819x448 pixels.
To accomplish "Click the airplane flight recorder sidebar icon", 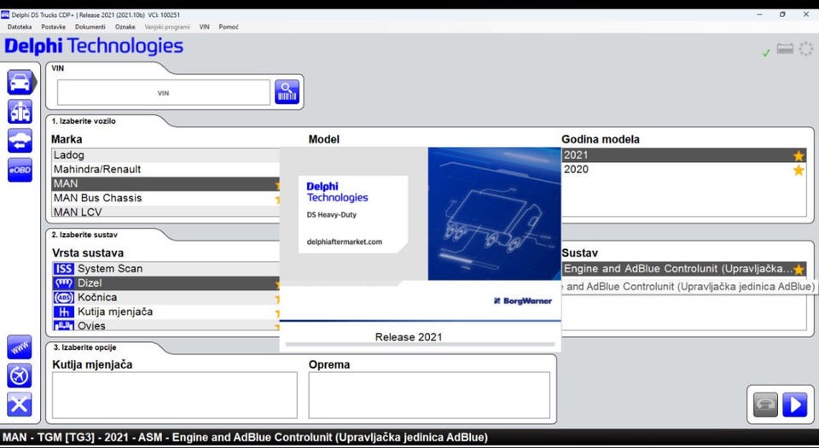I will click(20, 375).
